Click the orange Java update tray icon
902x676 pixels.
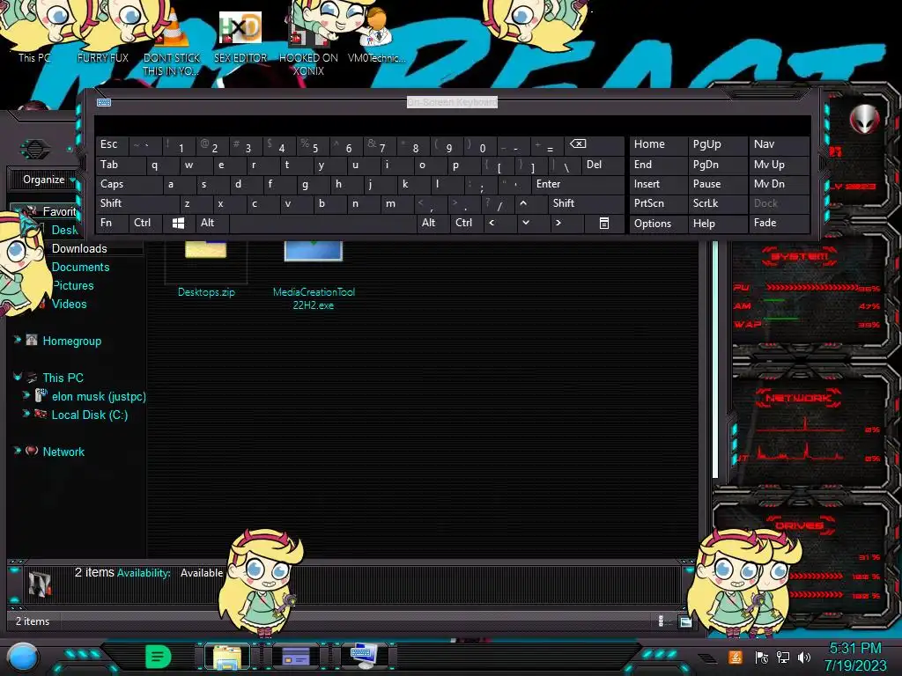pyautogui.click(x=736, y=657)
